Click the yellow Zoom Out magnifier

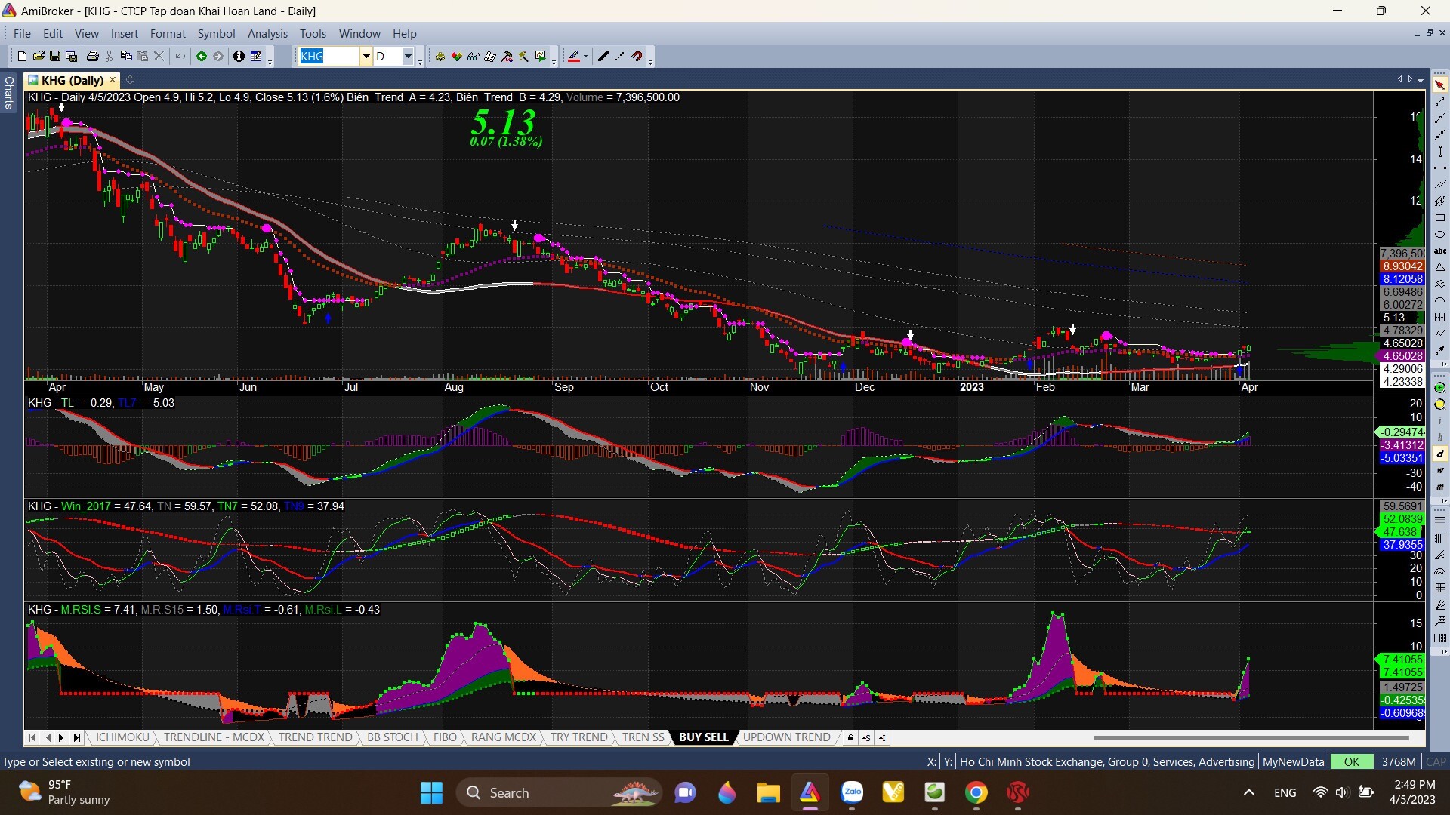point(1439,404)
